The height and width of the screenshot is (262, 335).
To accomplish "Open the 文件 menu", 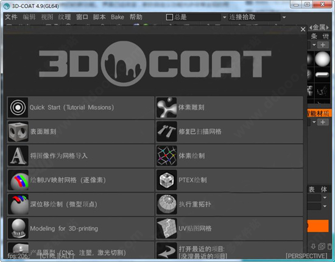I will tap(12, 17).
